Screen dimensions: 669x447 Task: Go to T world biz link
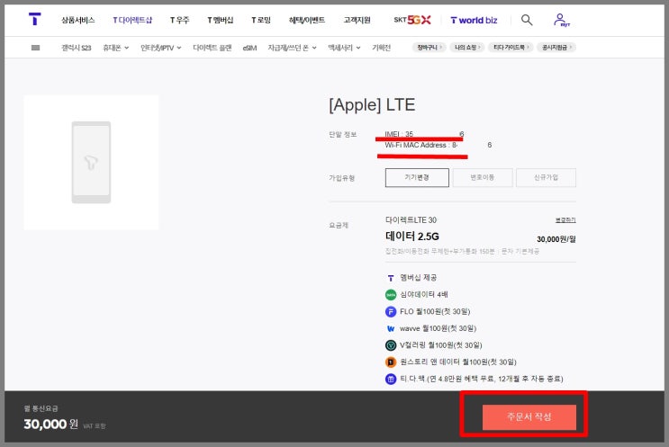[x=474, y=20]
